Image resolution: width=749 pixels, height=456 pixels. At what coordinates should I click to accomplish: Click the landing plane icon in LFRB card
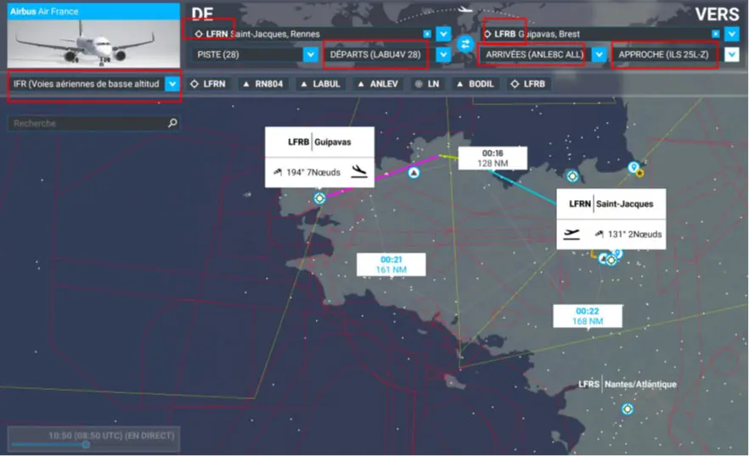359,172
